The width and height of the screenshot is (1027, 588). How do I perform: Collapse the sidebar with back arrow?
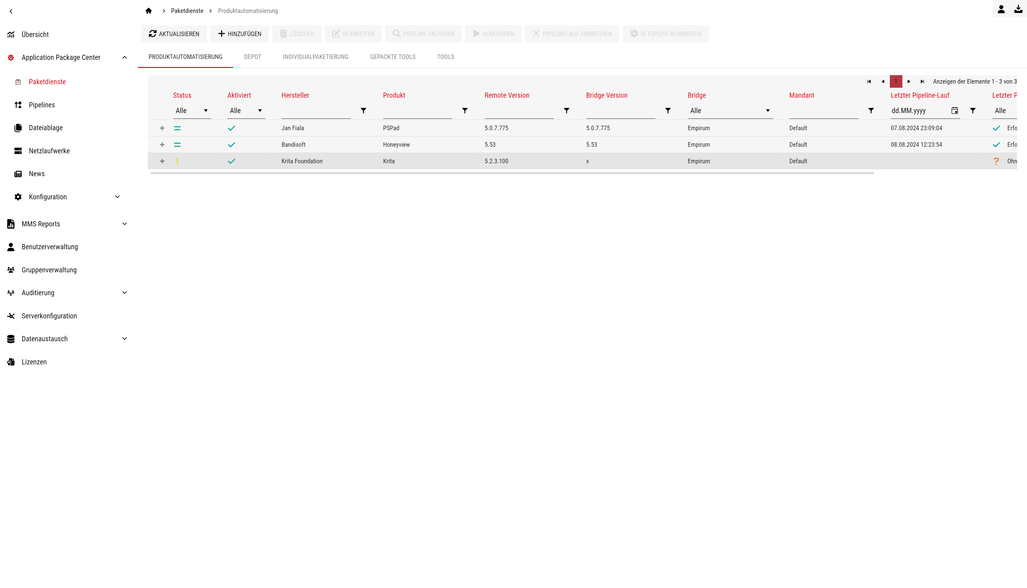pyautogui.click(x=11, y=11)
